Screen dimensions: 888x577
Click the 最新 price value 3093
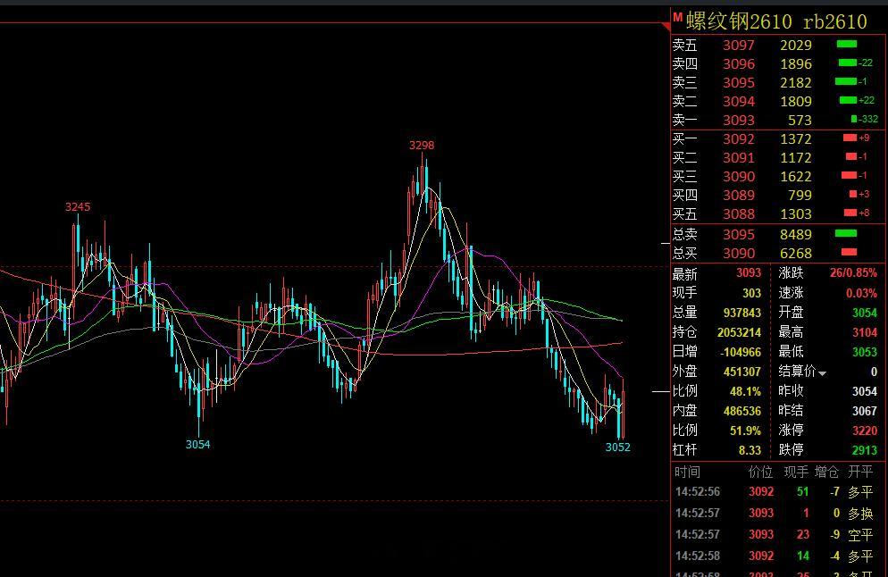tap(748, 273)
